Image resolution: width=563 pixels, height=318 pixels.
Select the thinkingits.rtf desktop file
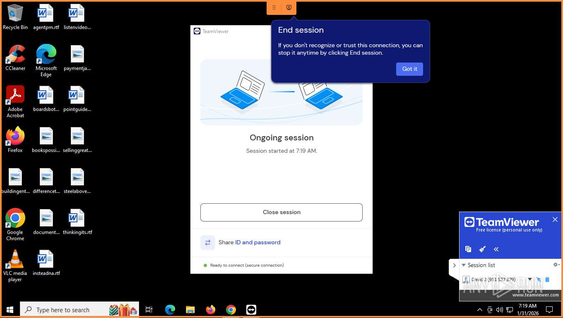pyautogui.click(x=77, y=222)
